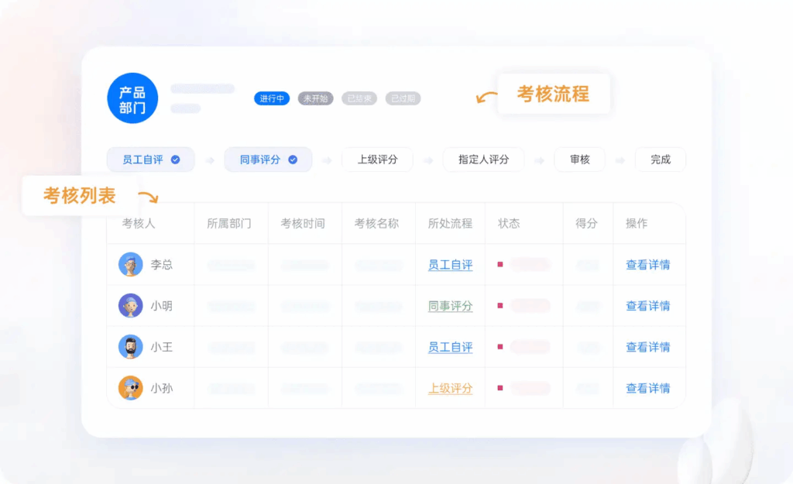This screenshot has height=484, width=793.
Task: Select the 指定人评分 process step
Action: 483,160
